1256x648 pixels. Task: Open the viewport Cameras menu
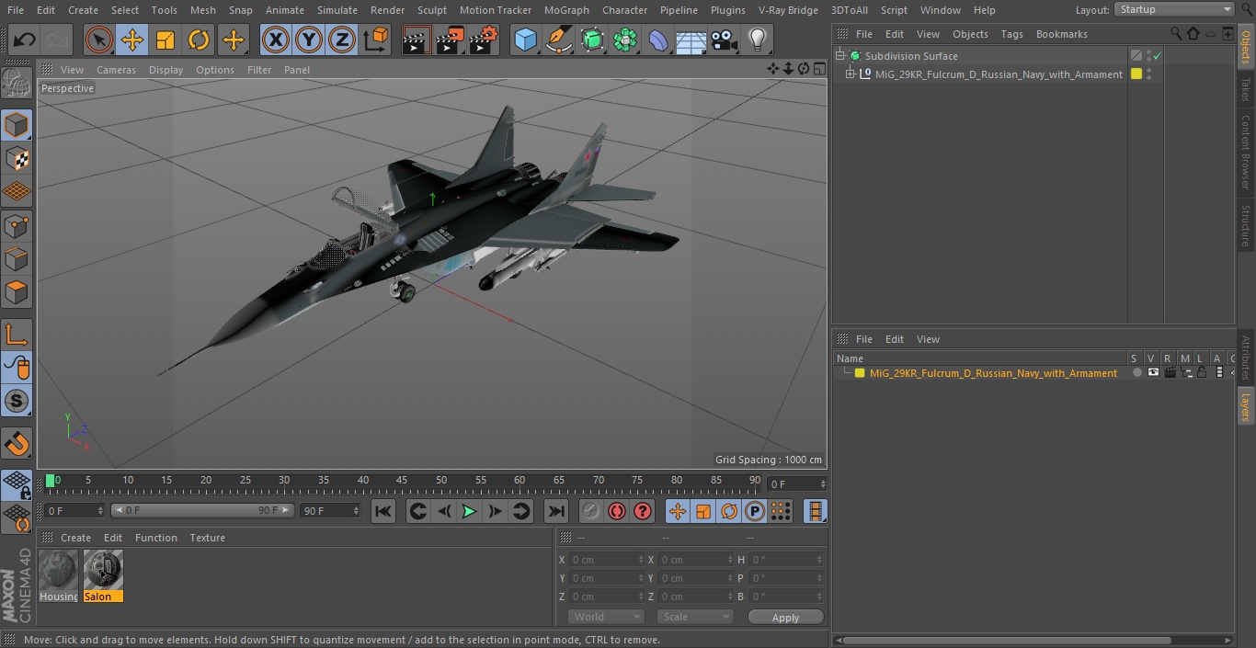click(x=116, y=70)
